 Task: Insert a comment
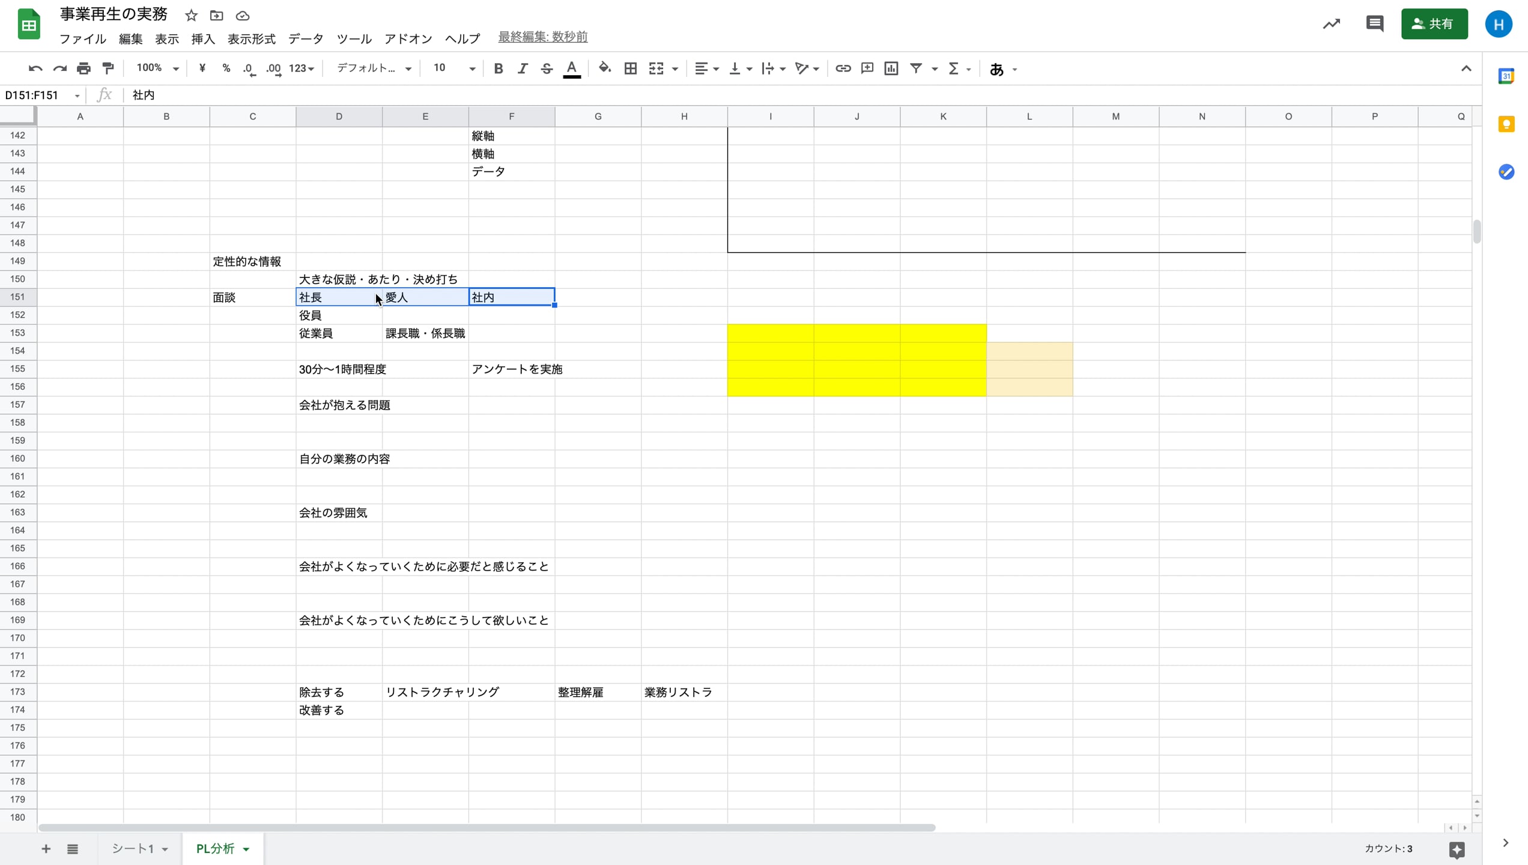coord(867,68)
